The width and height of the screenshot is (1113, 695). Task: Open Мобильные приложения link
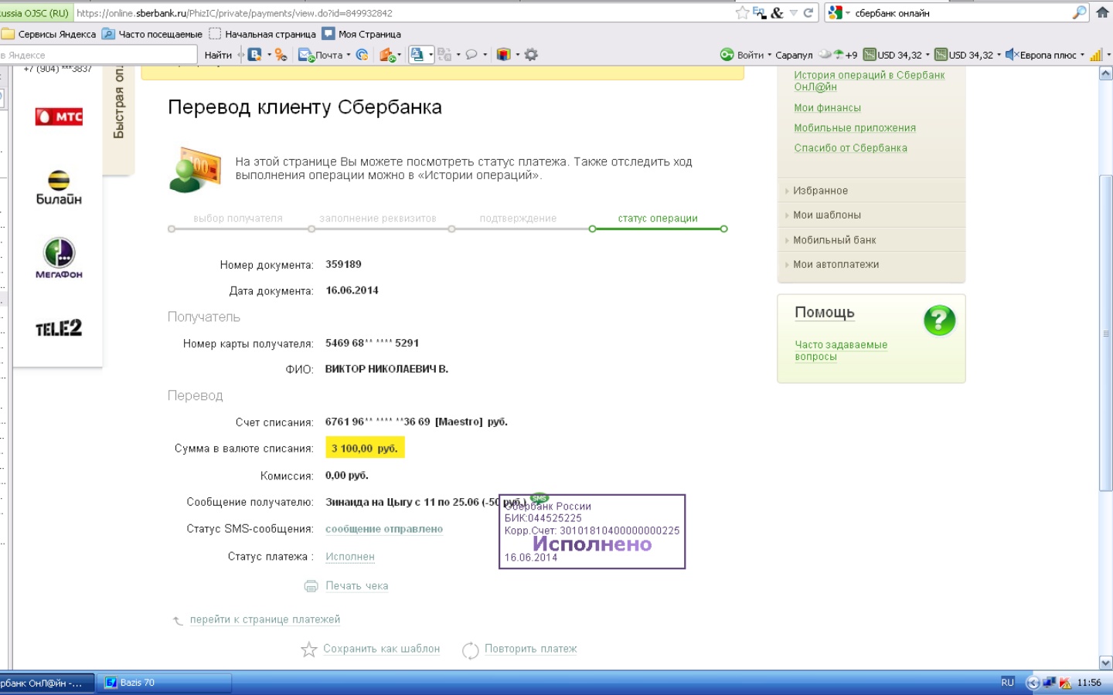pyautogui.click(x=855, y=127)
